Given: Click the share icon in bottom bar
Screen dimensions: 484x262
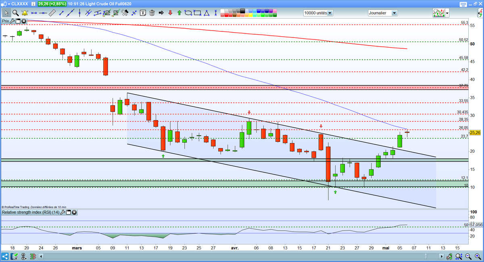Looking at the screenshot, I should (x=5, y=256).
